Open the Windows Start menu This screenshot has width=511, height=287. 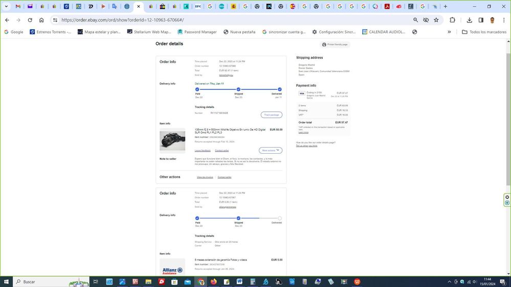point(6,281)
